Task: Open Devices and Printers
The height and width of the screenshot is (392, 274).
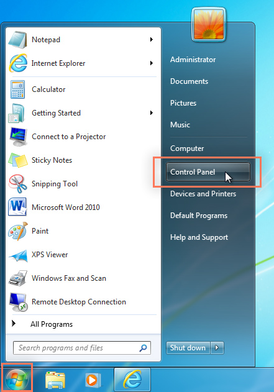Action: coord(203,194)
